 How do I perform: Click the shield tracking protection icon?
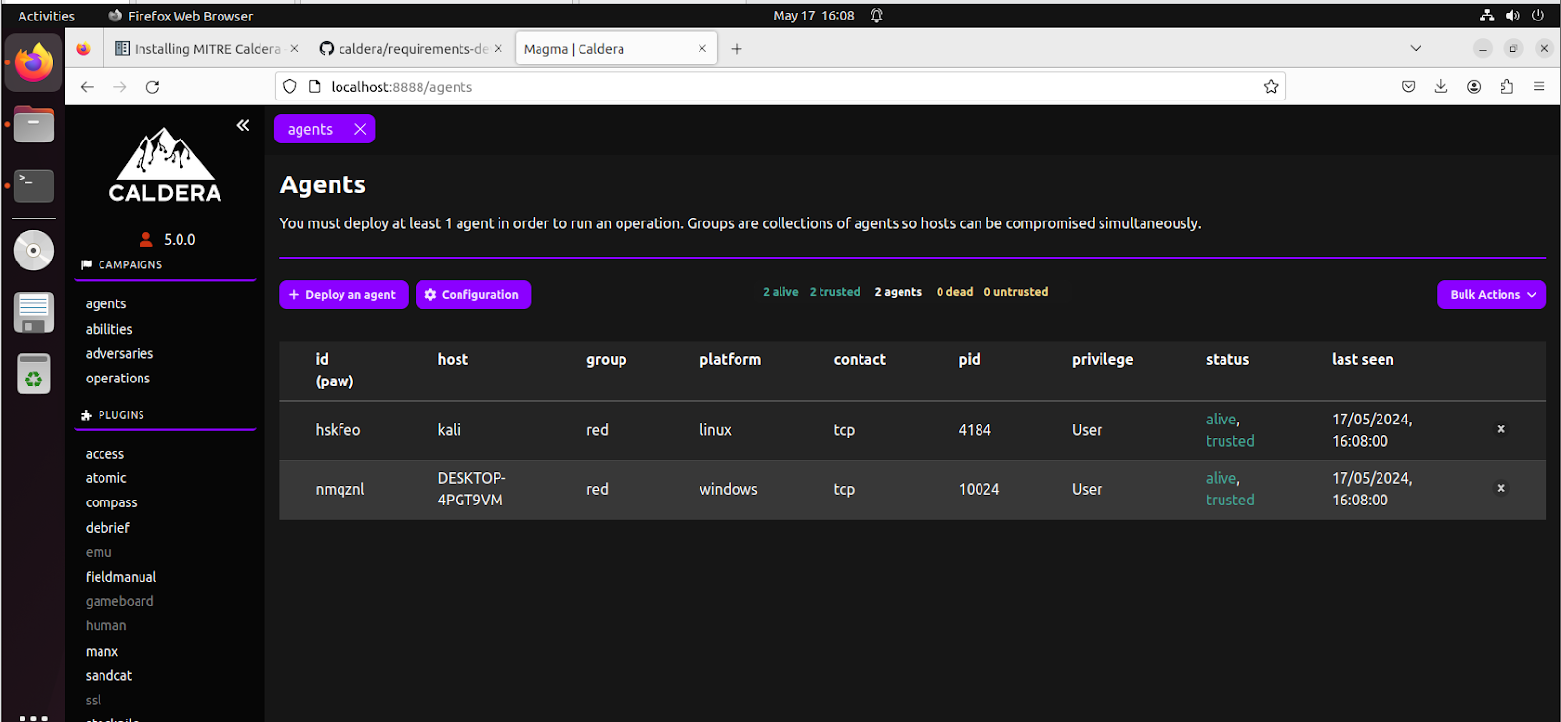click(290, 86)
